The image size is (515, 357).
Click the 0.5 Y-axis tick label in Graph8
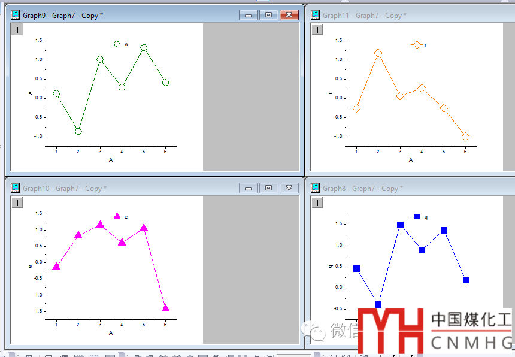tap(338, 266)
